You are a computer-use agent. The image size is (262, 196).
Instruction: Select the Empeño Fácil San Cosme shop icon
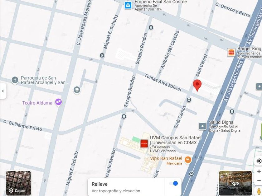128,5
